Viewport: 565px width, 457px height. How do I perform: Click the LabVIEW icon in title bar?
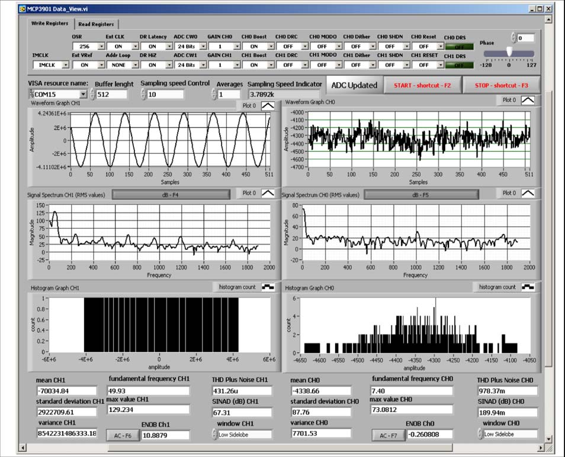pyautogui.click(x=23, y=9)
